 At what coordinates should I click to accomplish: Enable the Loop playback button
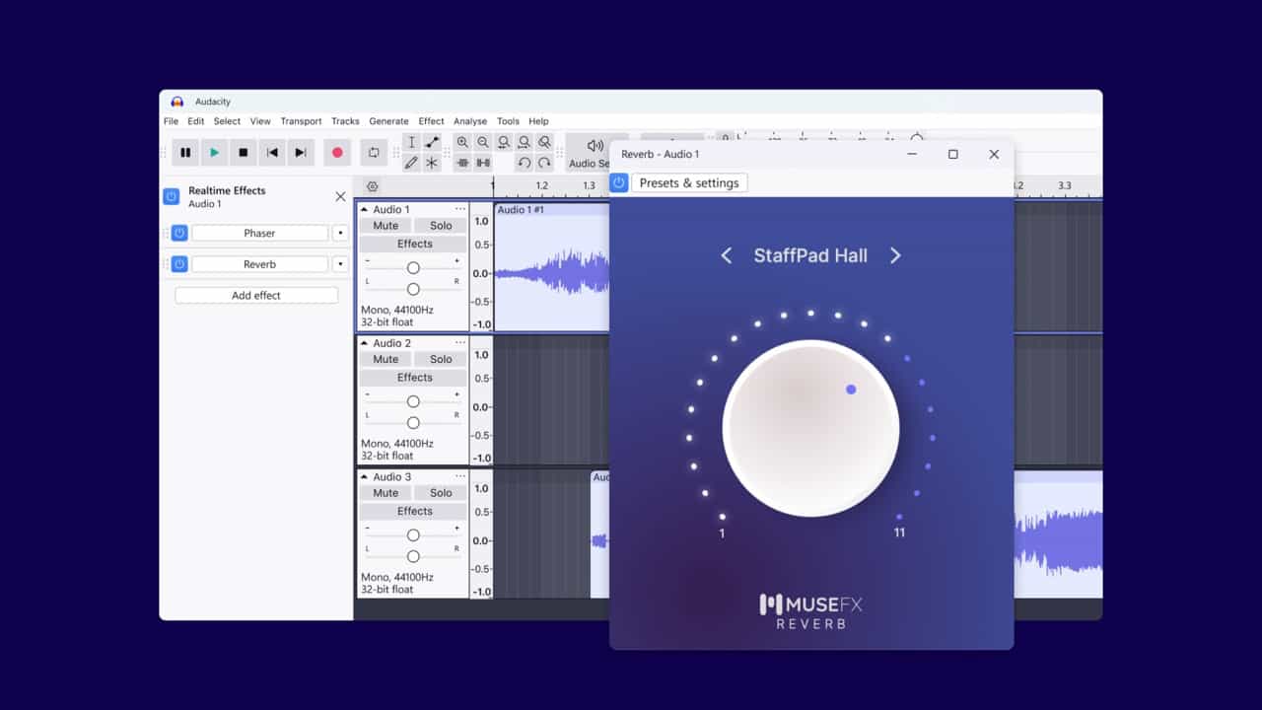(374, 153)
